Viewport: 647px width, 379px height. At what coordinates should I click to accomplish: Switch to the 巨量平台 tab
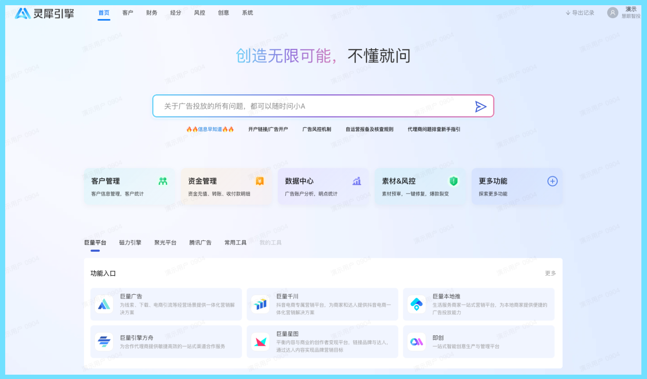point(95,243)
